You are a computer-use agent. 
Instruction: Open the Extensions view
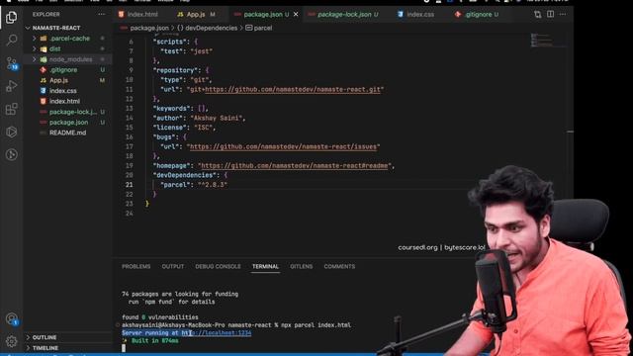pos(11,109)
